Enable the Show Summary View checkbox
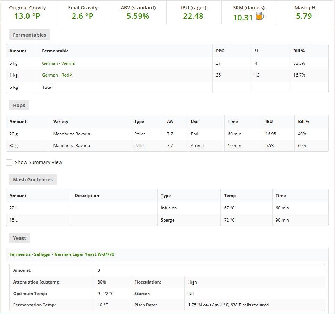The image size is (335, 314). 9,162
